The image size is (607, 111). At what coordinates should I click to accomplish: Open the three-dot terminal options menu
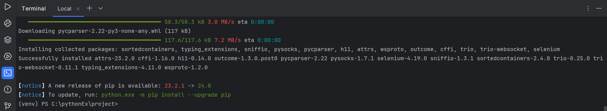(x=588, y=8)
